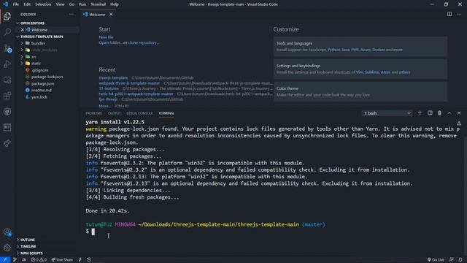The height and width of the screenshot is (263, 467).
Task: Open the File menu
Action: click(16, 4)
